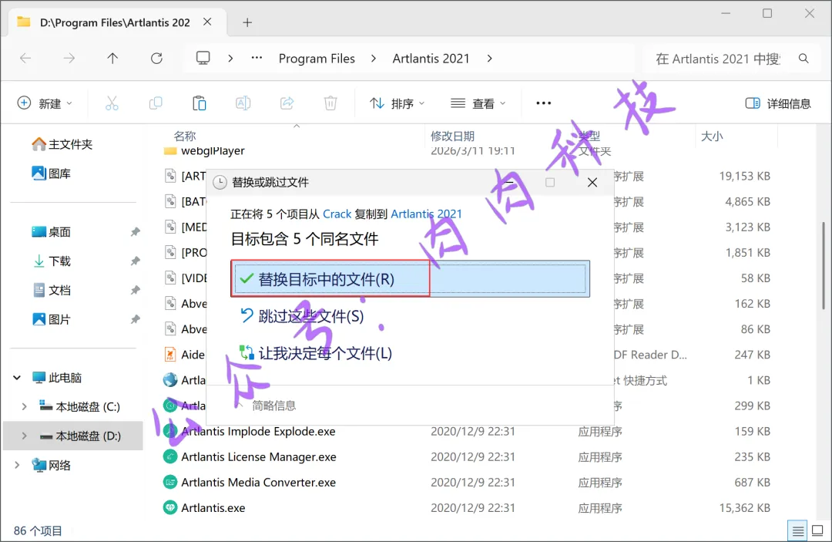Open the 排序 sort dropdown
This screenshot has height=542, width=832.
[398, 103]
